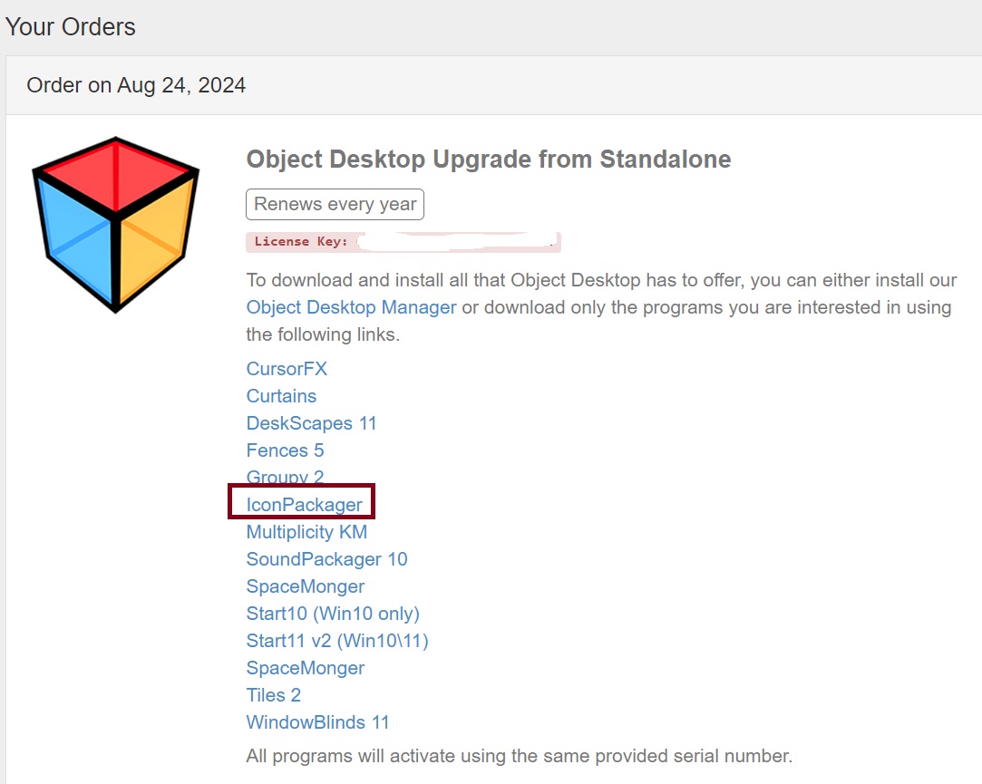The width and height of the screenshot is (982, 784).
Task: Download SoundPackager 10
Action: point(326,559)
